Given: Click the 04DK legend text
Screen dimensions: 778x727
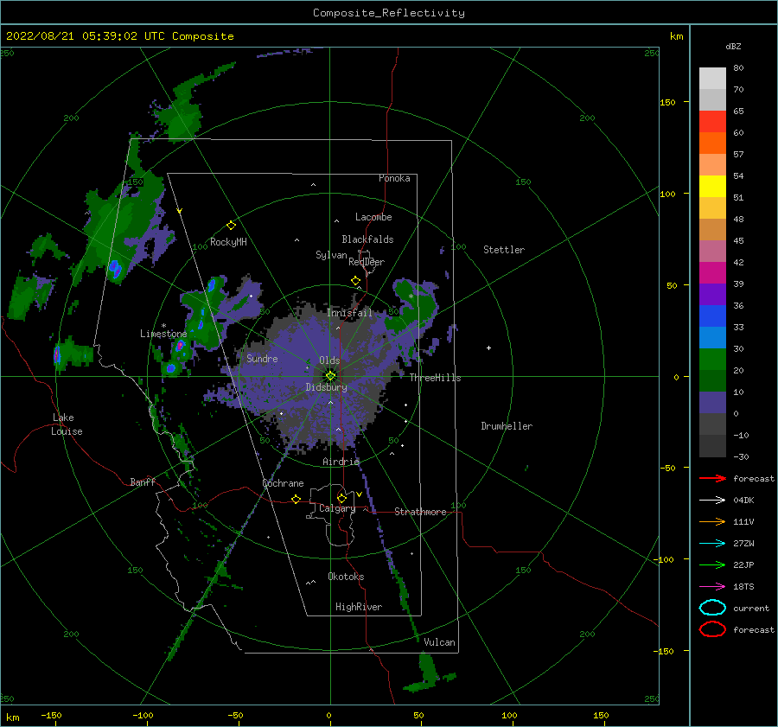Looking at the screenshot, I should 743,500.
